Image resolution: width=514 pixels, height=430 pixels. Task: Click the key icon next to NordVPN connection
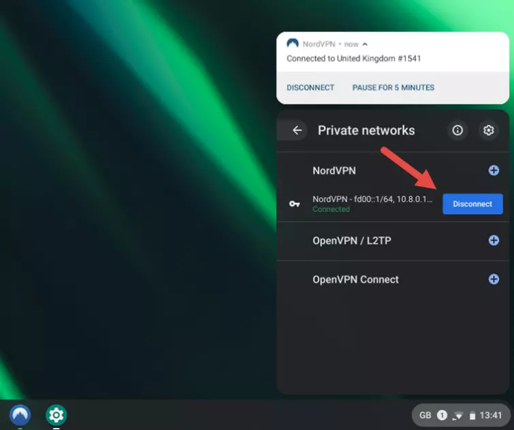(294, 204)
